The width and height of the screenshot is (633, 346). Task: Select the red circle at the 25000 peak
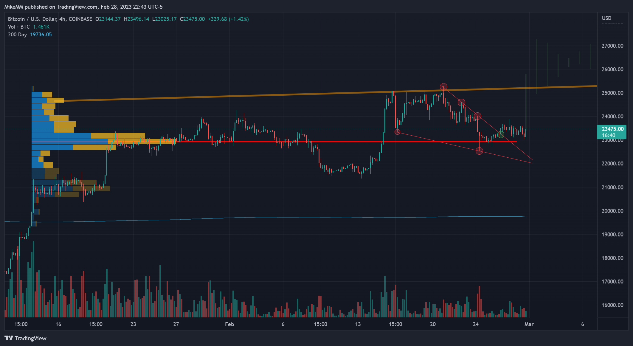tap(443, 87)
